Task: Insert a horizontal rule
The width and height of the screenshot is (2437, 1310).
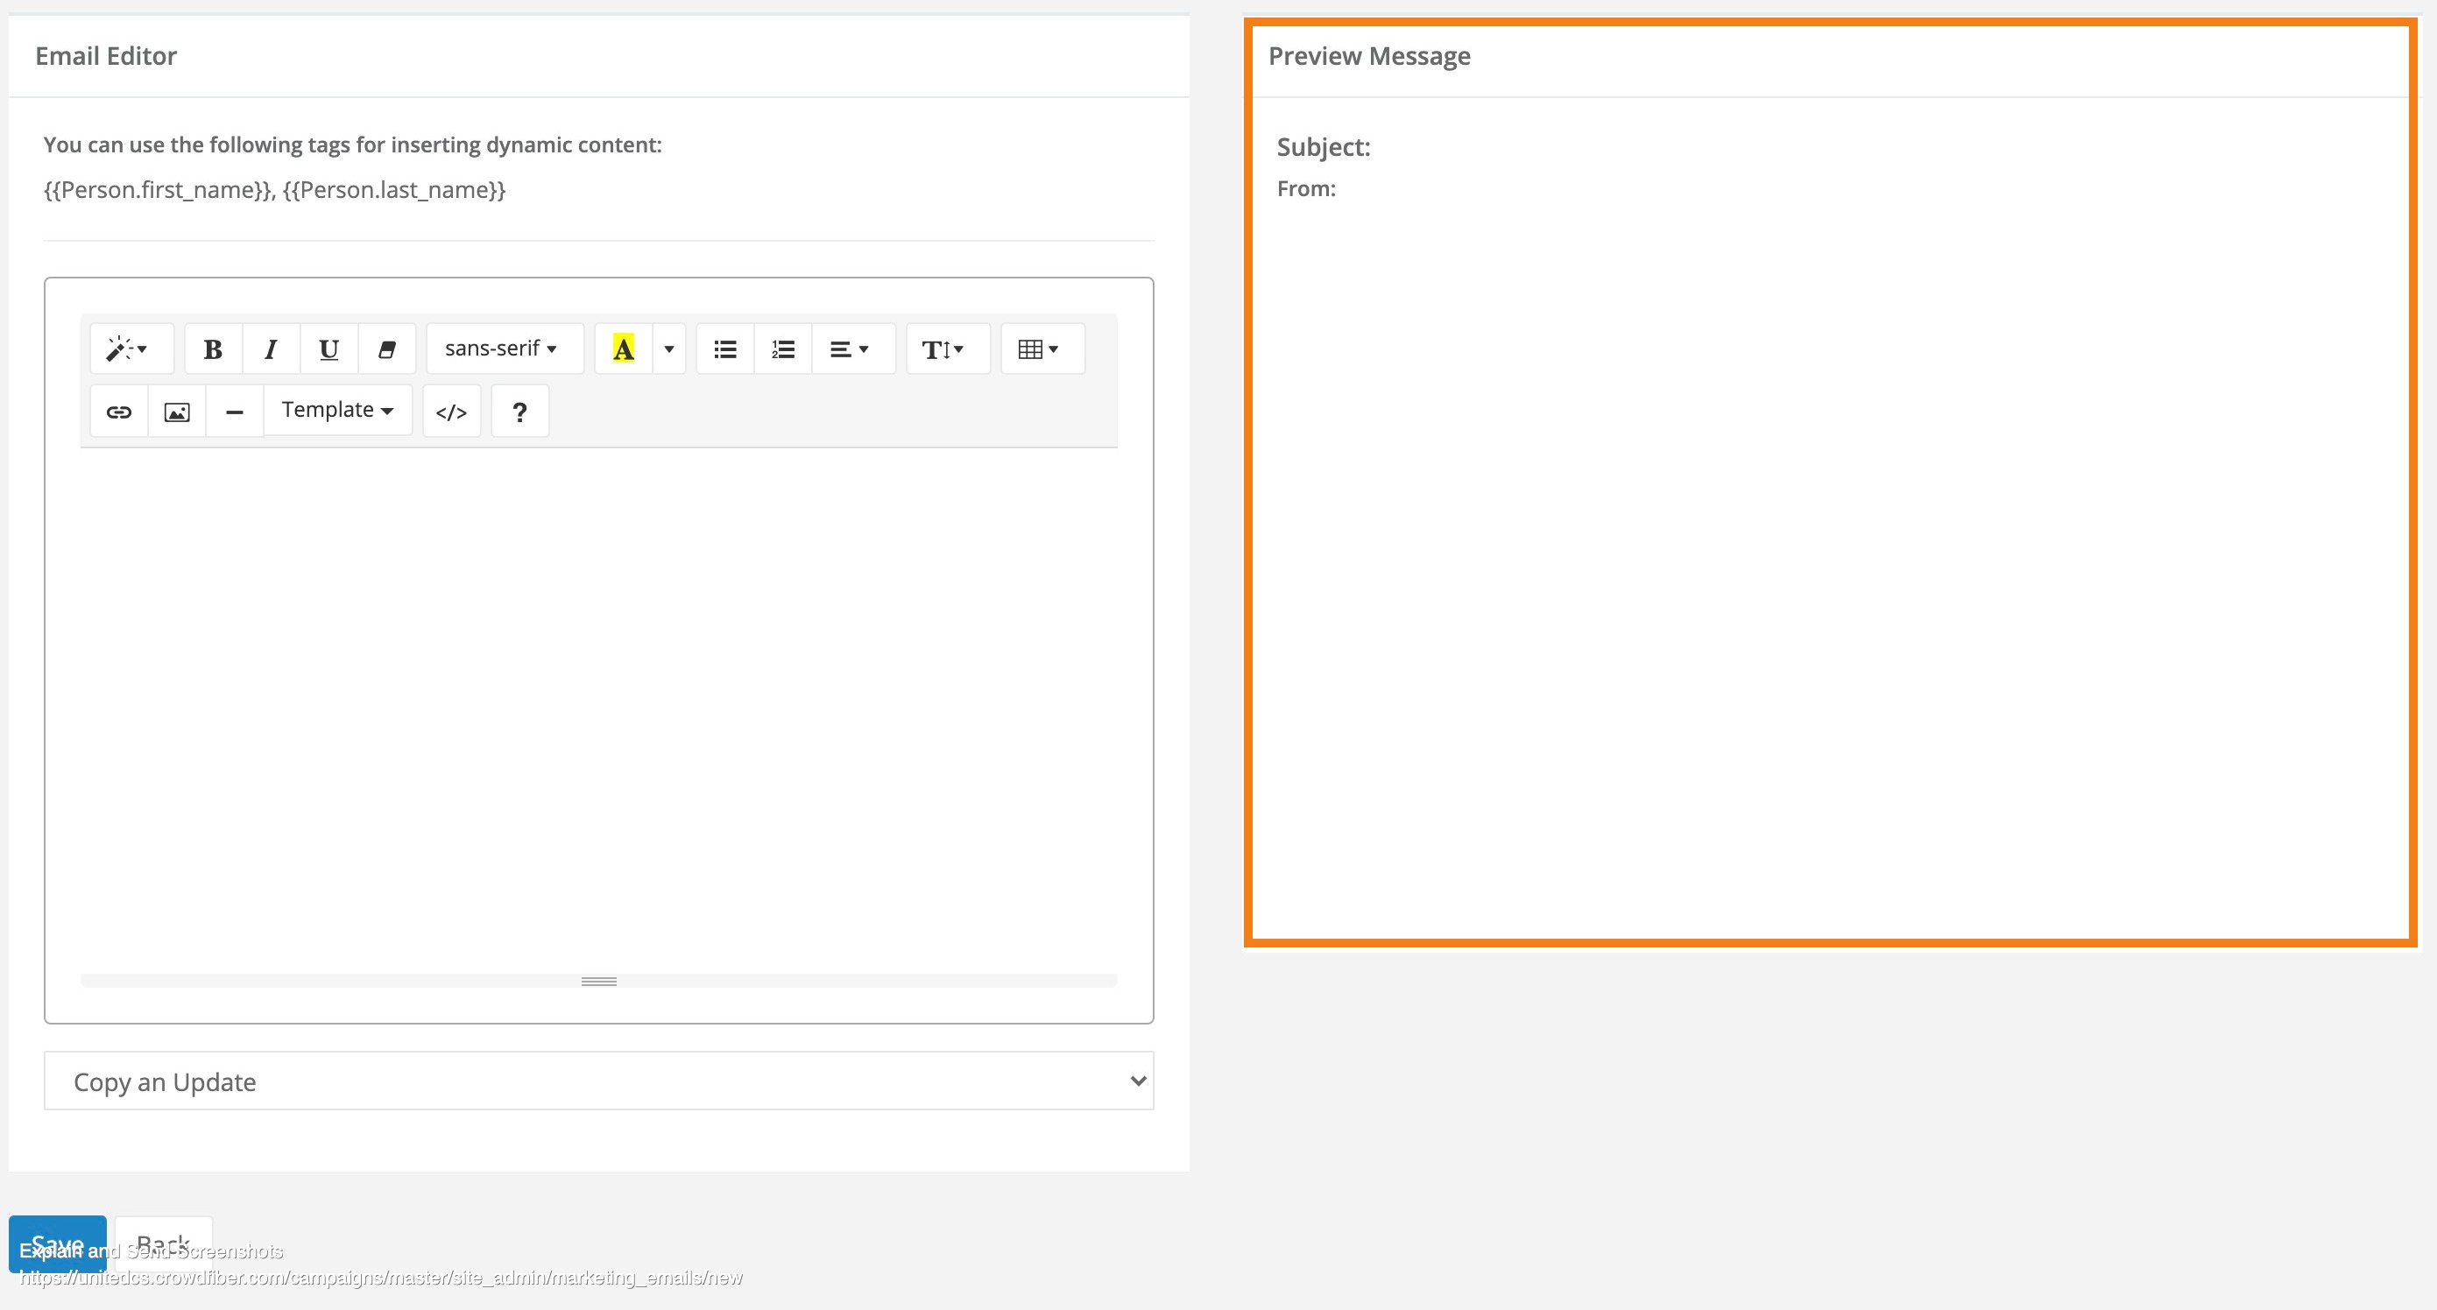Action: [x=234, y=411]
